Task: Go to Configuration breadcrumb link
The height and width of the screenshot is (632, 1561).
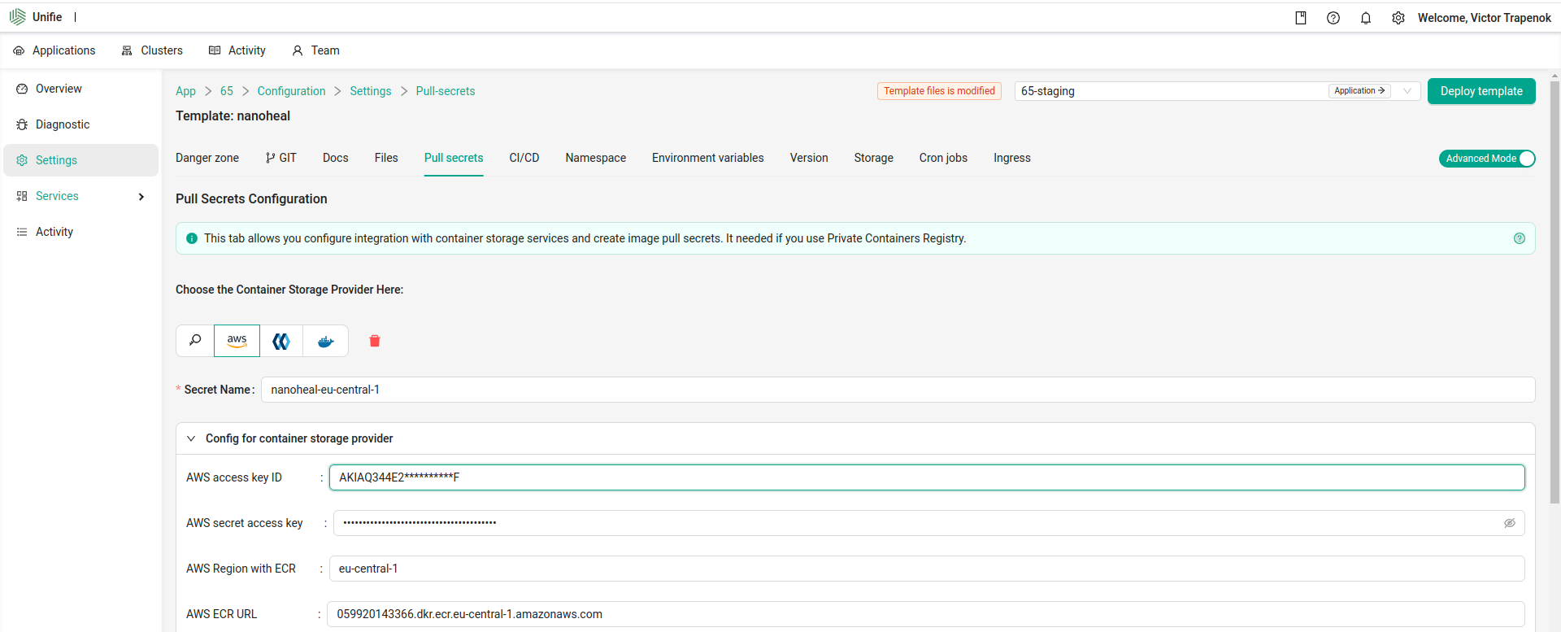Action: click(x=291, y=91)
